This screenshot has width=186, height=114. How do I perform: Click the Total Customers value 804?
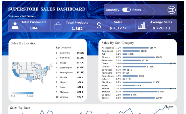coord(34,28)
